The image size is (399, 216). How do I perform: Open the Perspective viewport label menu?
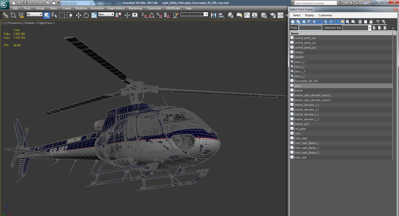[x=15, y=23]
